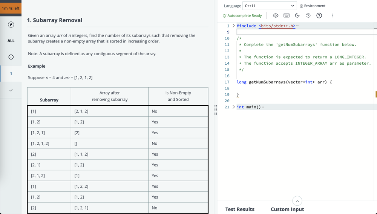Toggle the eye preview icon in editor toolbar
The width and height of the screenshot is (377, 214).
click(x=276, y=16)
